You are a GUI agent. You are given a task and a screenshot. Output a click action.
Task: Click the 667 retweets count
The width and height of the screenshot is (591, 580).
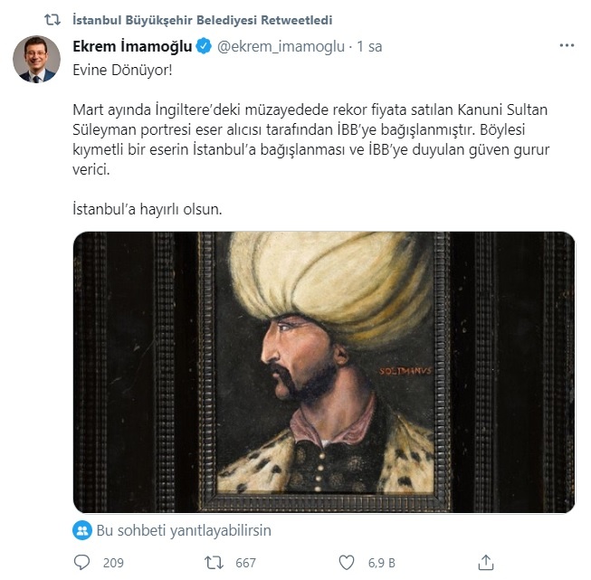coord(245,563)
